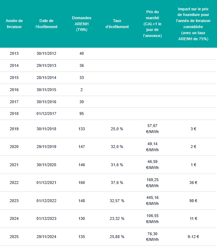Click the 25,0 % écrêtement rate
The height and width of the screenshot is (248, 217).
pos(117,129)
